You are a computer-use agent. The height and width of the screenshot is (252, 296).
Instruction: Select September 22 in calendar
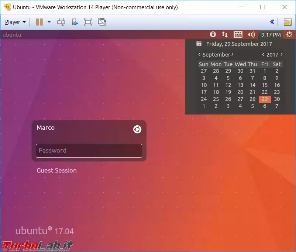[x=265, y=92]
